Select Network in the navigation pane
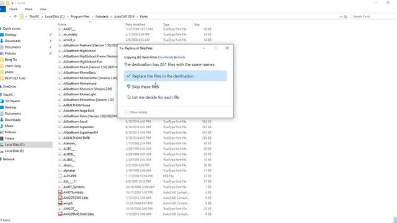 click(9, 159)
